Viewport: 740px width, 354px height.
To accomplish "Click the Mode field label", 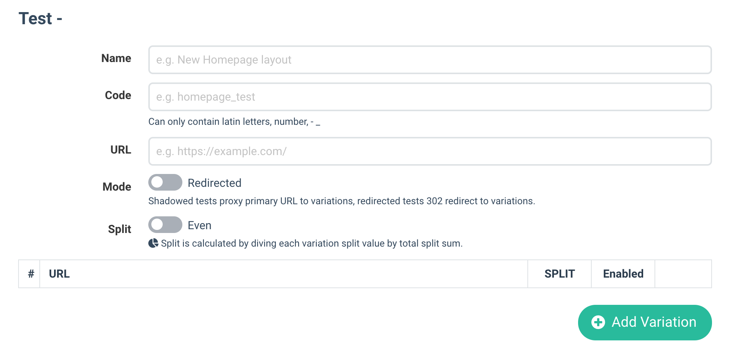I will (x=117, y=187).
